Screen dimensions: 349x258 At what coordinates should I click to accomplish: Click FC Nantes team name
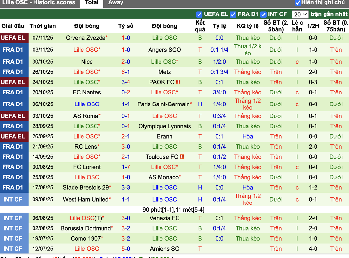click(87, 93)
